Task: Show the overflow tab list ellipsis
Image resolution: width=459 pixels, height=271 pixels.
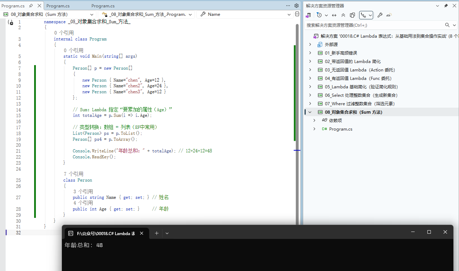Action: pyautogui.click(x=288, y=6)
